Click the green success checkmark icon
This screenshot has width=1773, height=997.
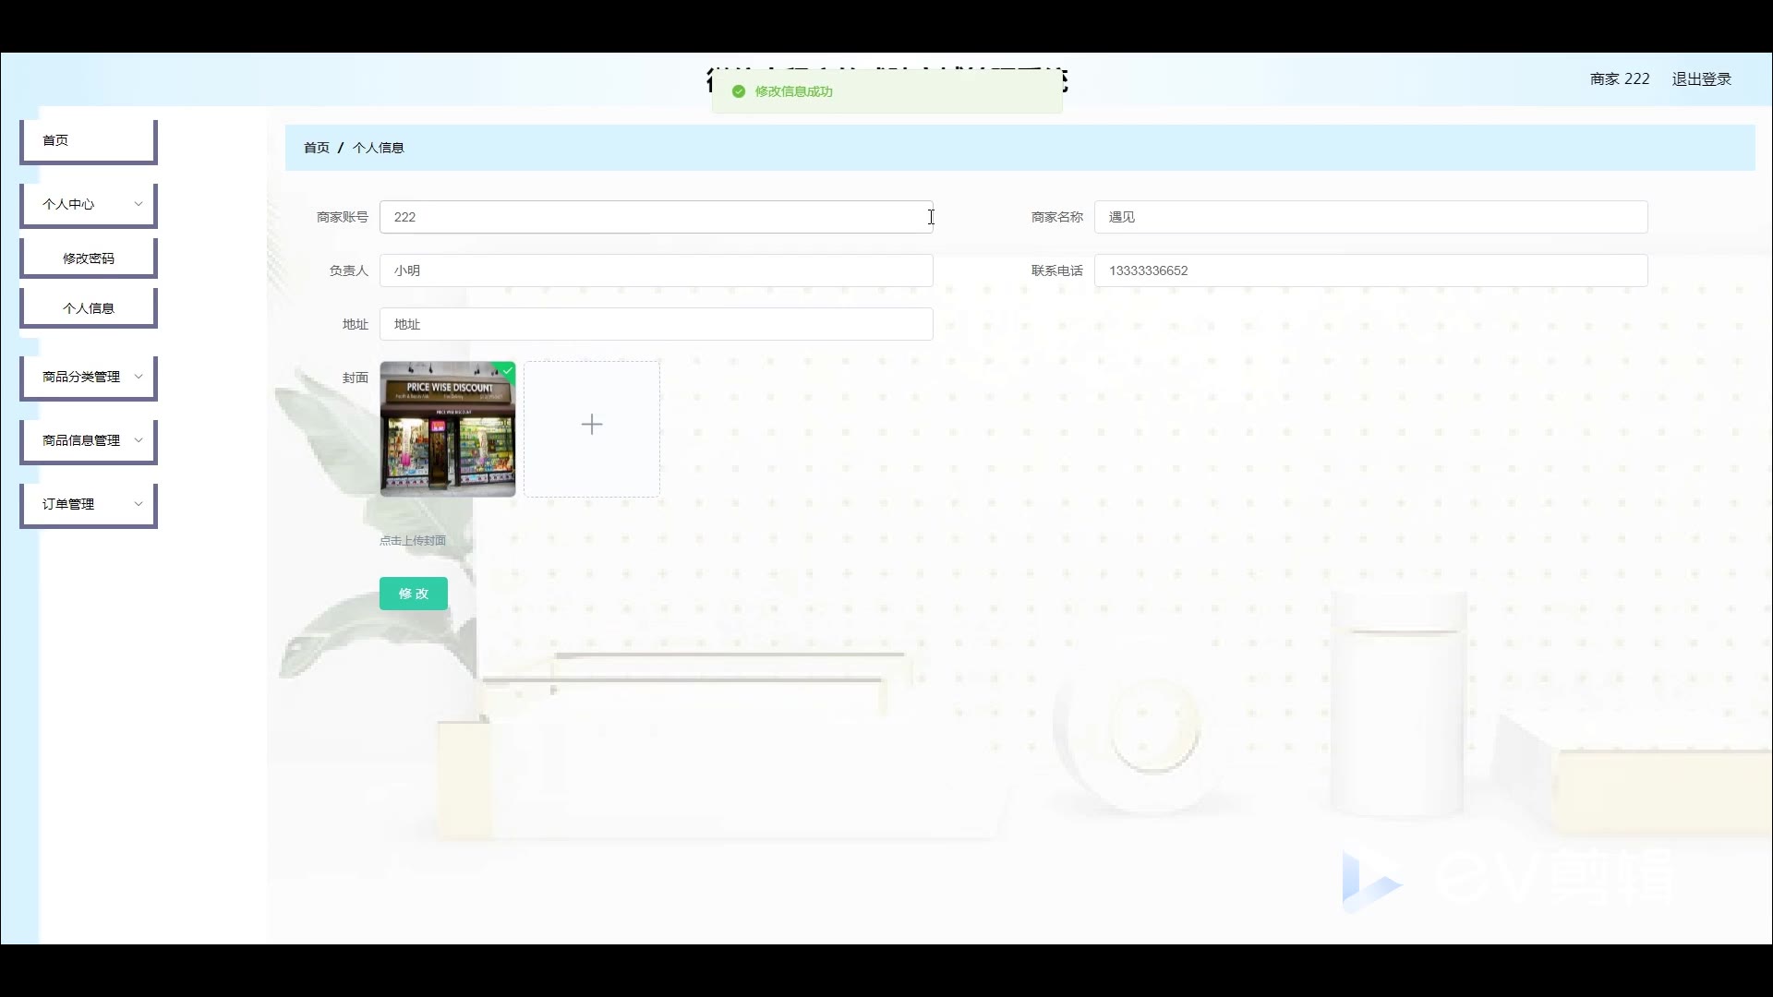(738, 91)
